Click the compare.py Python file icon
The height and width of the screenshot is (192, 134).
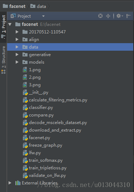pyautogui.click(x=25, y=115)
